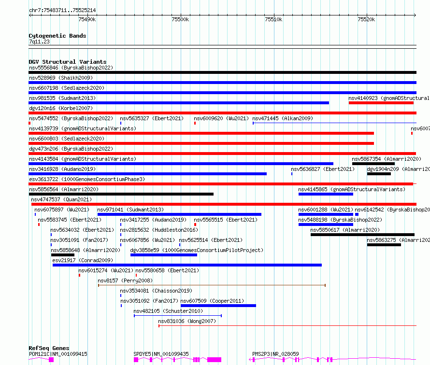Select the nsv482105 (Schuster2010) blue line
Viewport: 430px width, 365px height.
pyautogui.click(x=178, y=316)
